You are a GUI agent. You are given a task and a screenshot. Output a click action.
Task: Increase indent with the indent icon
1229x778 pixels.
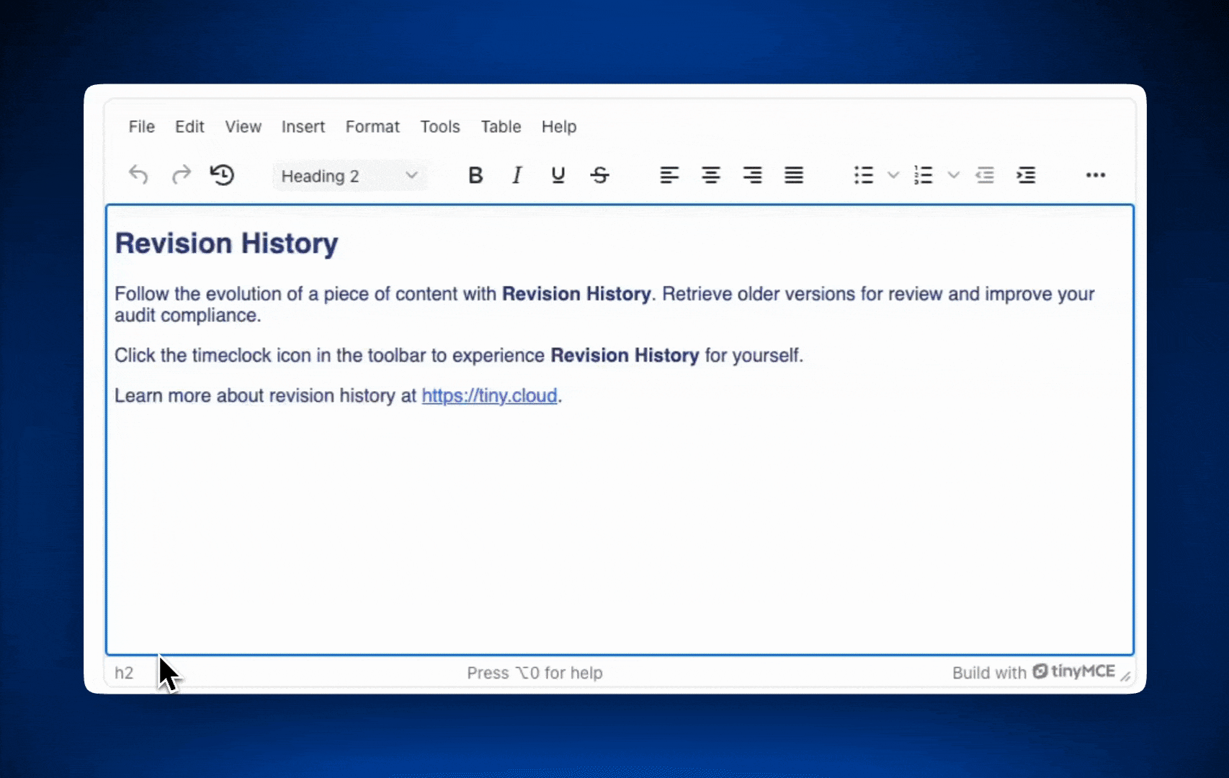[1026, 175]
